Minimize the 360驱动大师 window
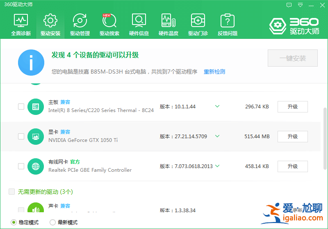 311,5
